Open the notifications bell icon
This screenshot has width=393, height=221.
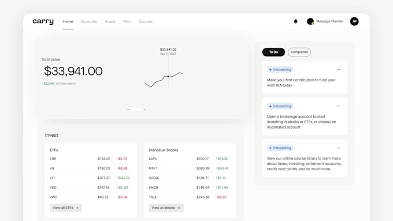pyautogui.click(x=295, y=21)
